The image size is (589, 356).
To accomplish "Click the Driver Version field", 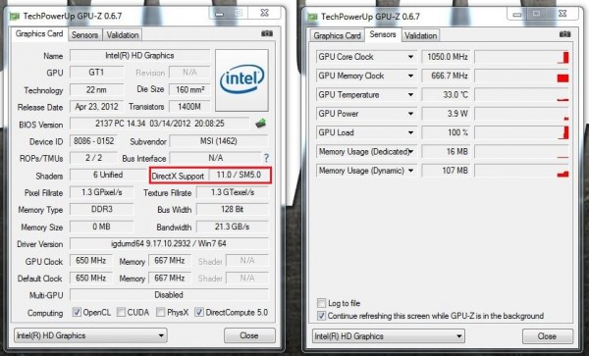I will tap(169, 244).
